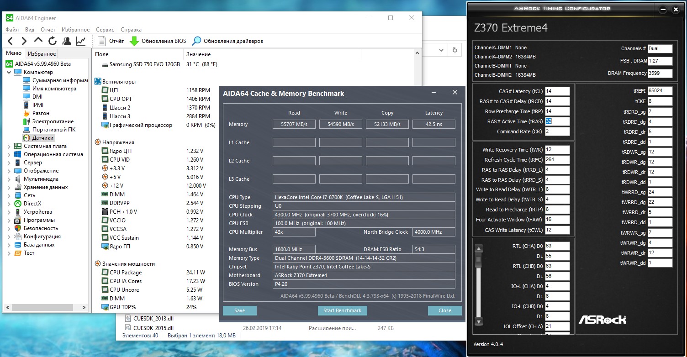This screenshot has width=687, height=357.
Task: Click the refresh icon in the background window
Action: pos(454,50)
